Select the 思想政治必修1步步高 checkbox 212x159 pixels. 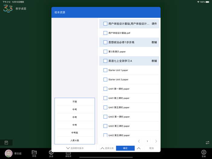tap(105, 42)
